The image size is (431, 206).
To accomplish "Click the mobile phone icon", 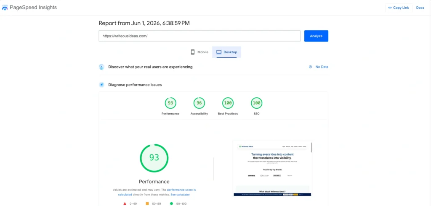I will click(x=193, y=52).
